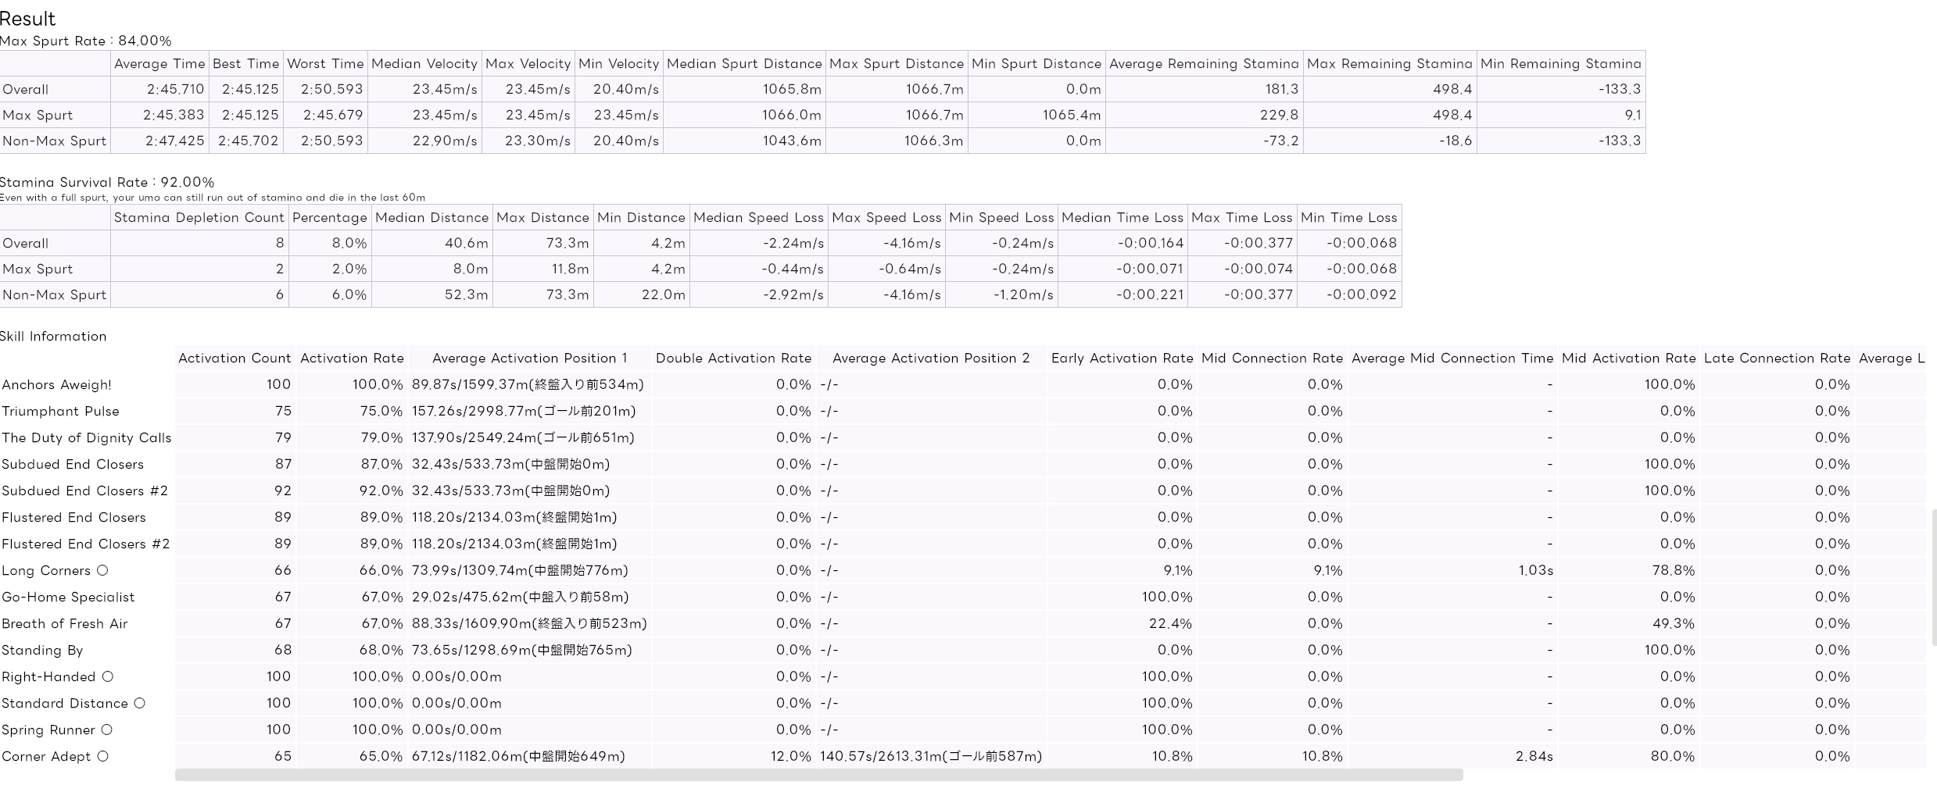1937x792 pixels.
Task: Click the horizontal scrollbar under skill table
Action: tap(818, 775)
